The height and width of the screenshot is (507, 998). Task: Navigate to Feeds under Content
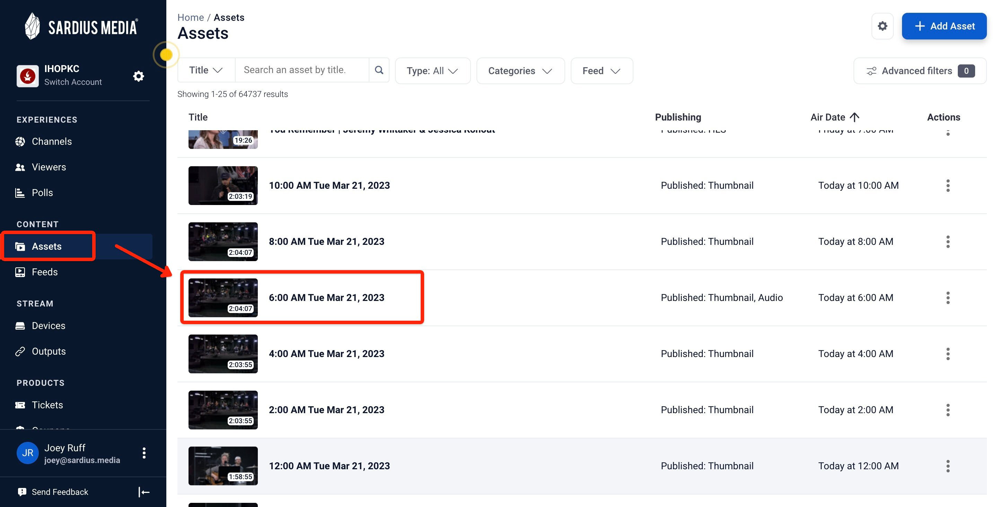pos(45,272)
